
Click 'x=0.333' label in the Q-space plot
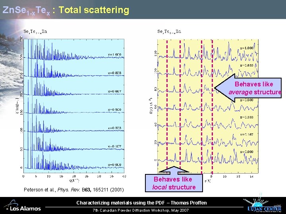click(114, 128)
